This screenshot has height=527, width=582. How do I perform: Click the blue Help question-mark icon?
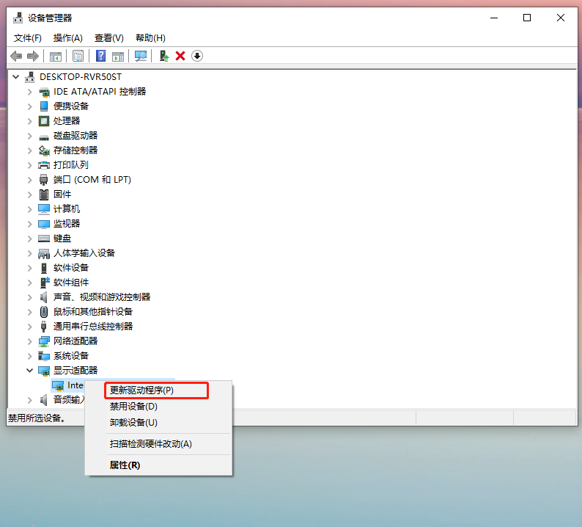coord(100,56)
